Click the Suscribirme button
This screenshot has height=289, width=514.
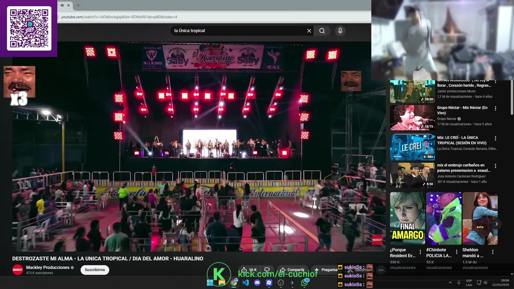(x=95, y=270)
